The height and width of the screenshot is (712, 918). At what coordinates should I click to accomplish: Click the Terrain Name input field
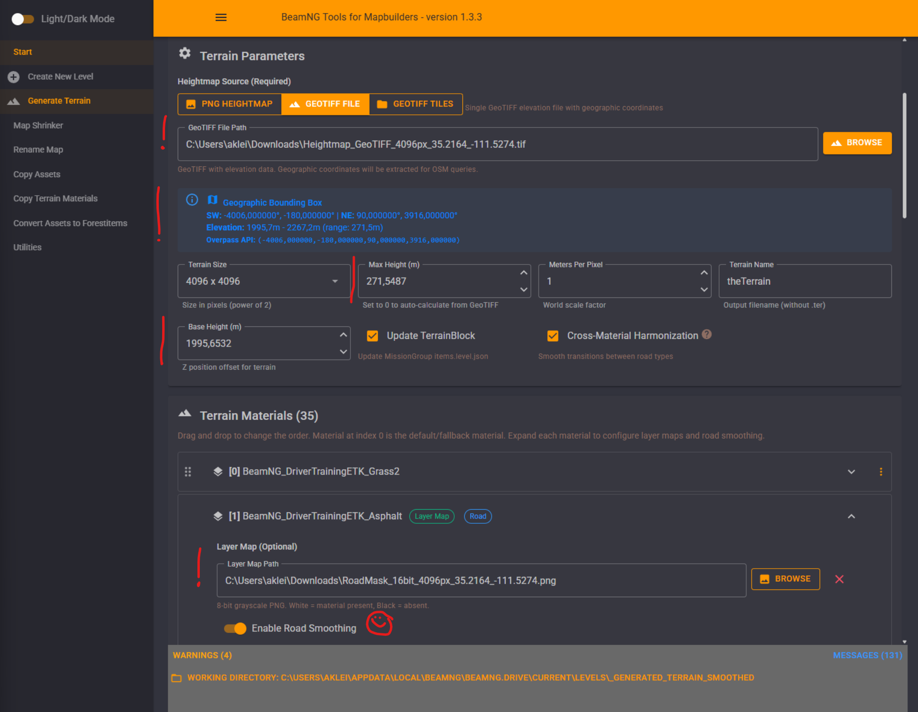point(805,281)
